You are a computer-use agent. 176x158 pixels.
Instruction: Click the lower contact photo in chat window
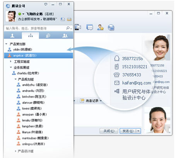point(157,120)
